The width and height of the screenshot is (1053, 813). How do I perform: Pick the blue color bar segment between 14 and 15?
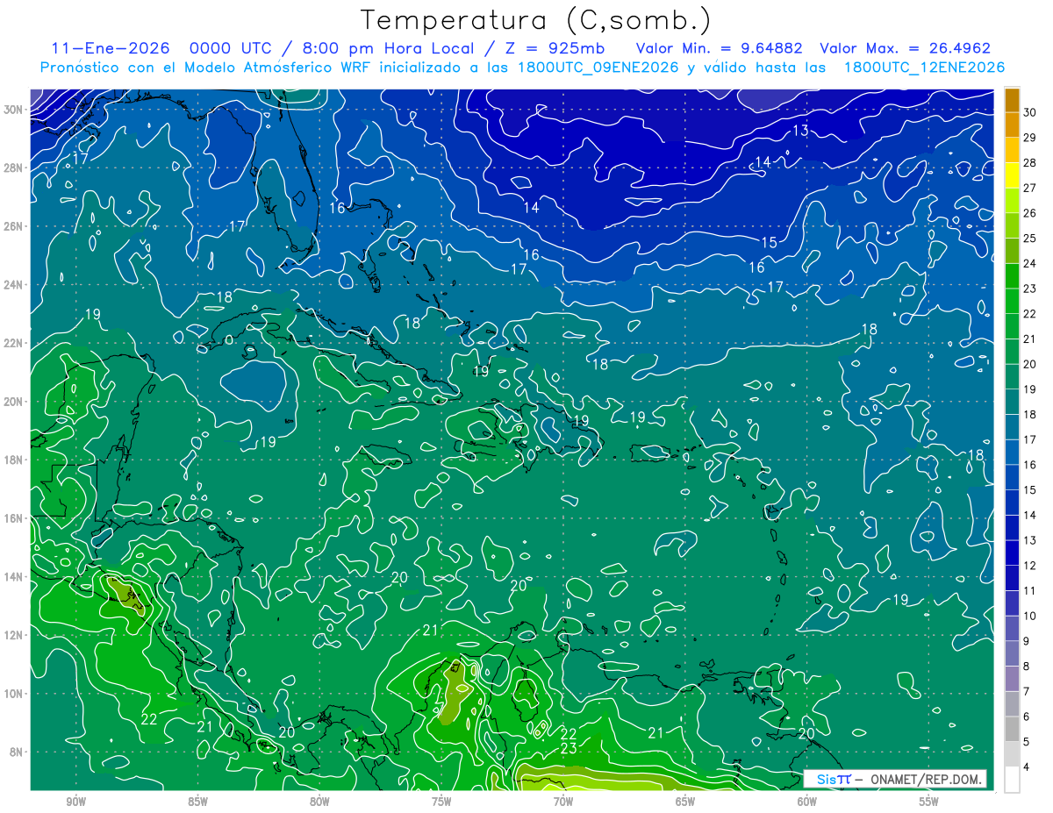[x=1012, y=503]
